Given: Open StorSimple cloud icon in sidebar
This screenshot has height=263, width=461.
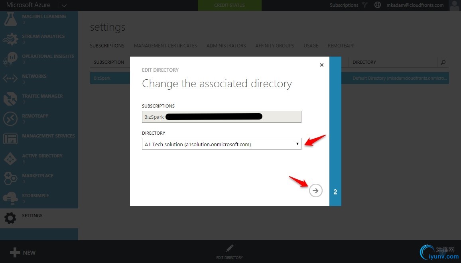Looking at the screenshot, I should (x=10, y=199).
